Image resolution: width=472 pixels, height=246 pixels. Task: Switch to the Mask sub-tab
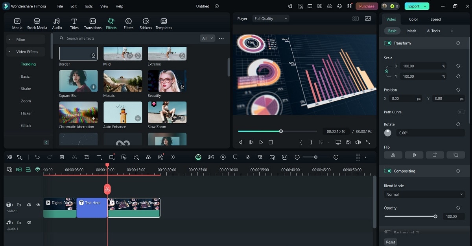click(x=411, y=31)
